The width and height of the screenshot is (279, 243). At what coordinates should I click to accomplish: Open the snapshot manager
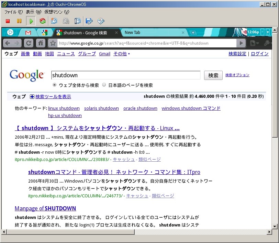click(78, 21)
